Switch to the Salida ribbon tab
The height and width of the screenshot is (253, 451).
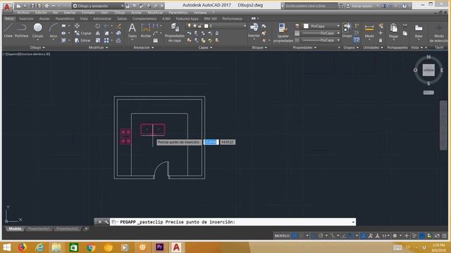[x=122, y=19]
